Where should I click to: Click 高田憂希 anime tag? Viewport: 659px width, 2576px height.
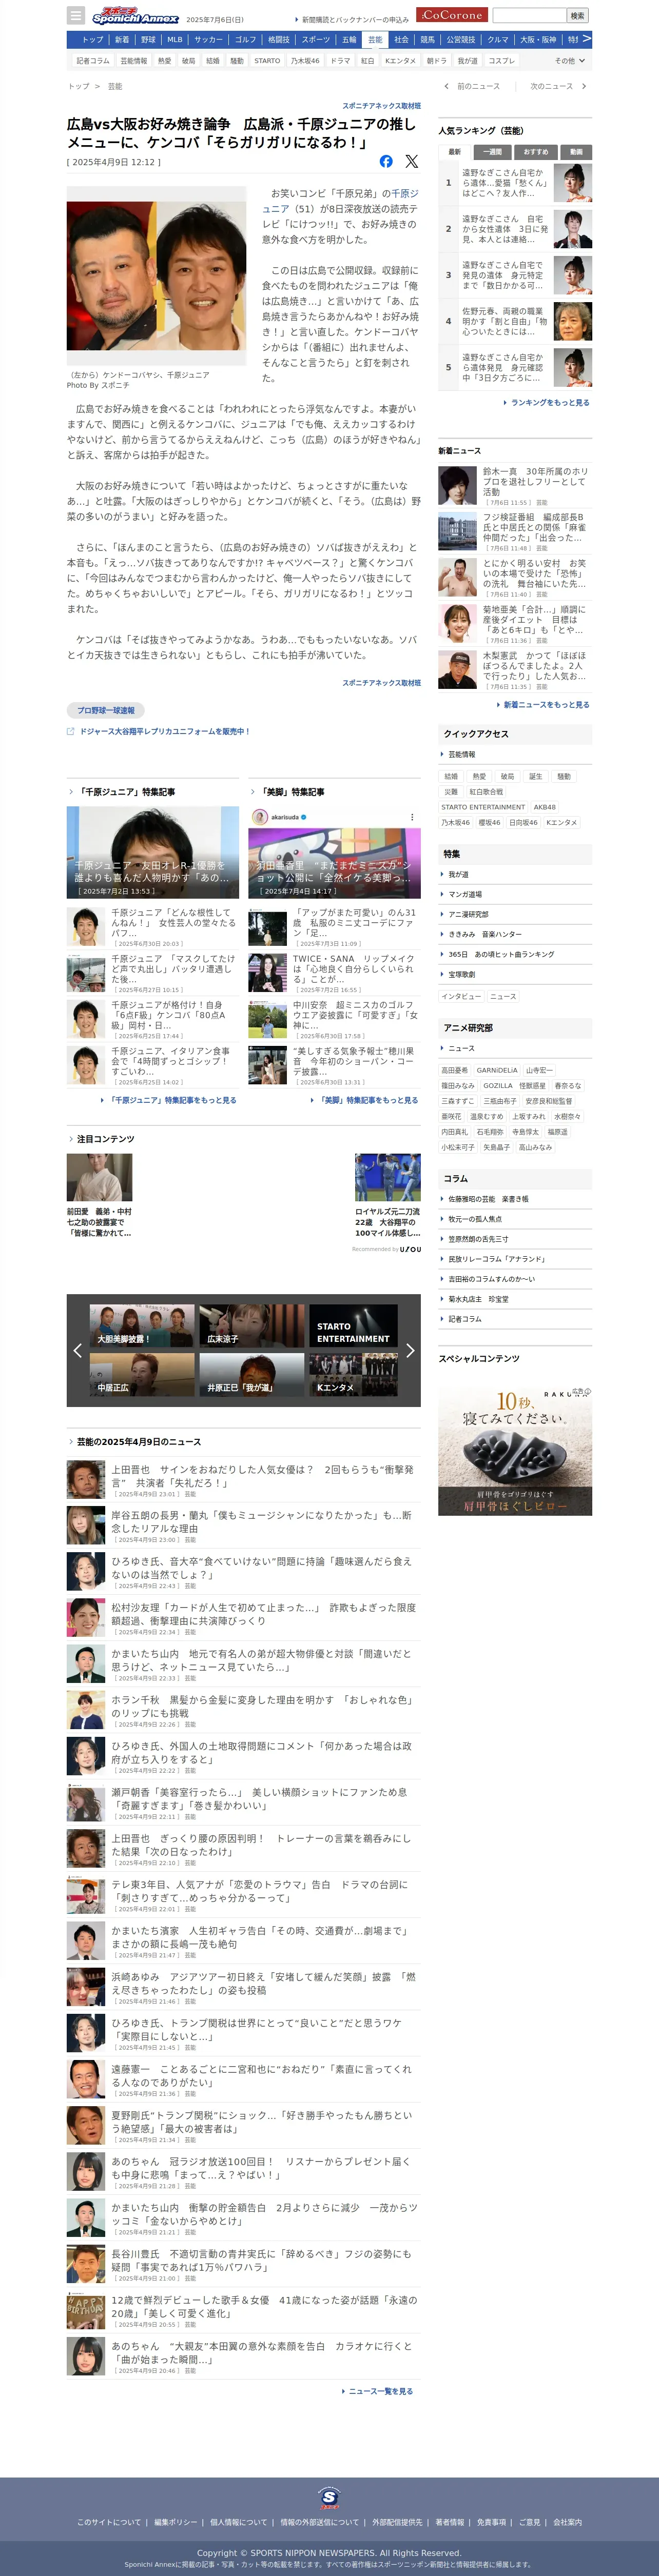coord(455,1070)
